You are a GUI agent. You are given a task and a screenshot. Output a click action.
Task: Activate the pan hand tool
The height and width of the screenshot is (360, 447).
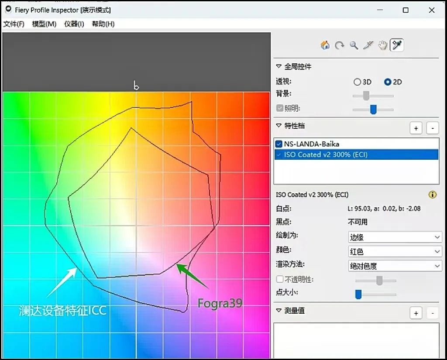click(382, 45)
